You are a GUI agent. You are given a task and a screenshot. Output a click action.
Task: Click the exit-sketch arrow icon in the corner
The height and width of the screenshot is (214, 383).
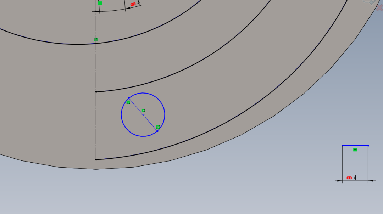(x=369, y=2)
